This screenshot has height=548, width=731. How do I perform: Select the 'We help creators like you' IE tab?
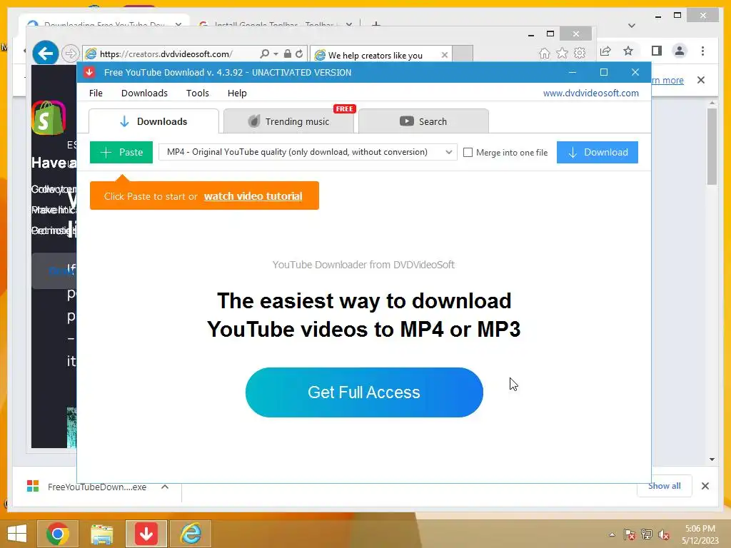click(380, 55)
